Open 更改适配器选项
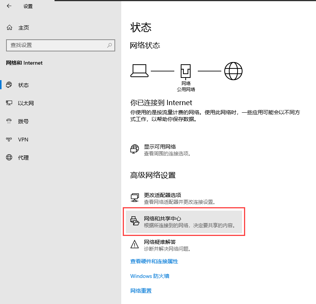The height and width of the screenshot is (304, 316). tap(160, 195)
